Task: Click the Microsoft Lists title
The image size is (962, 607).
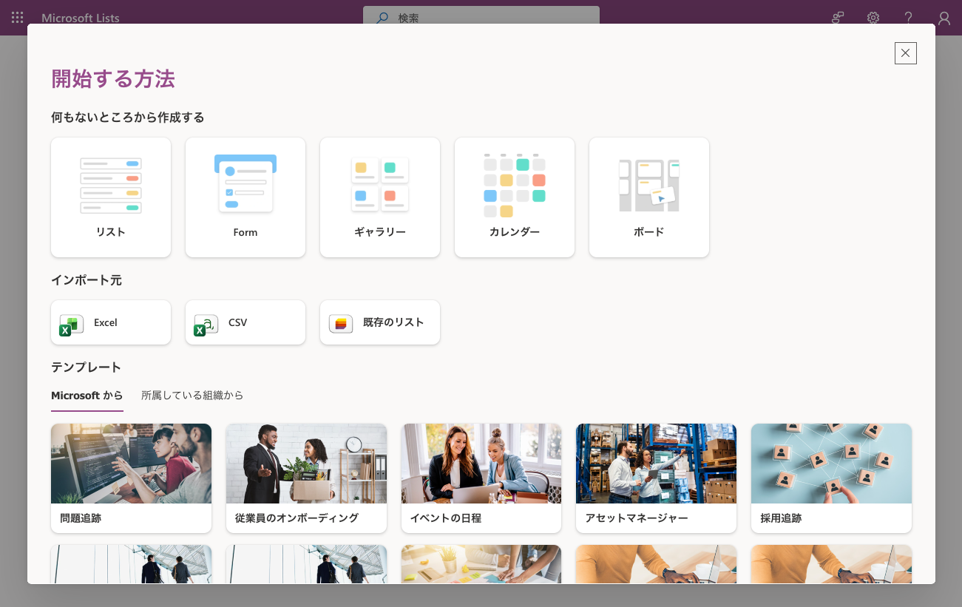Action: click(x=81, y=18)
